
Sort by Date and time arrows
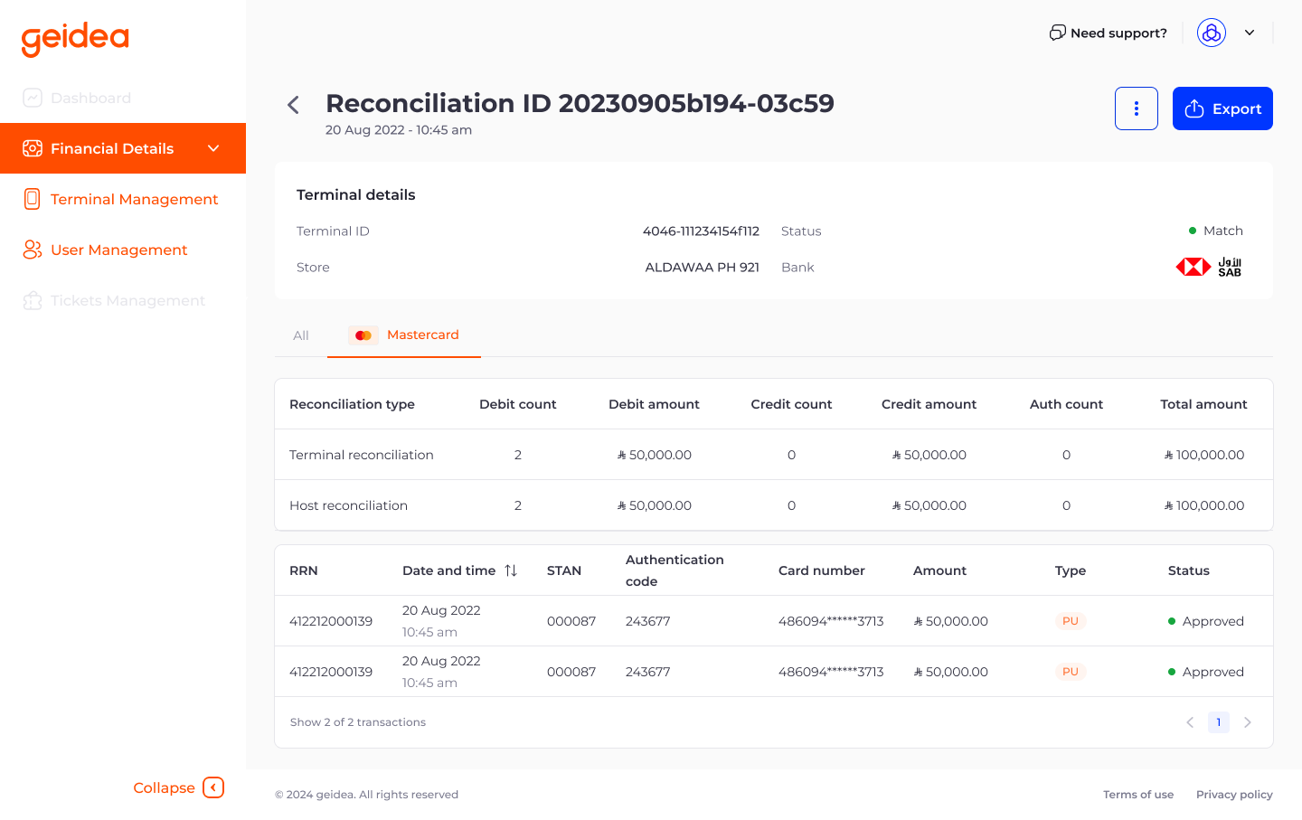point(511,570)
